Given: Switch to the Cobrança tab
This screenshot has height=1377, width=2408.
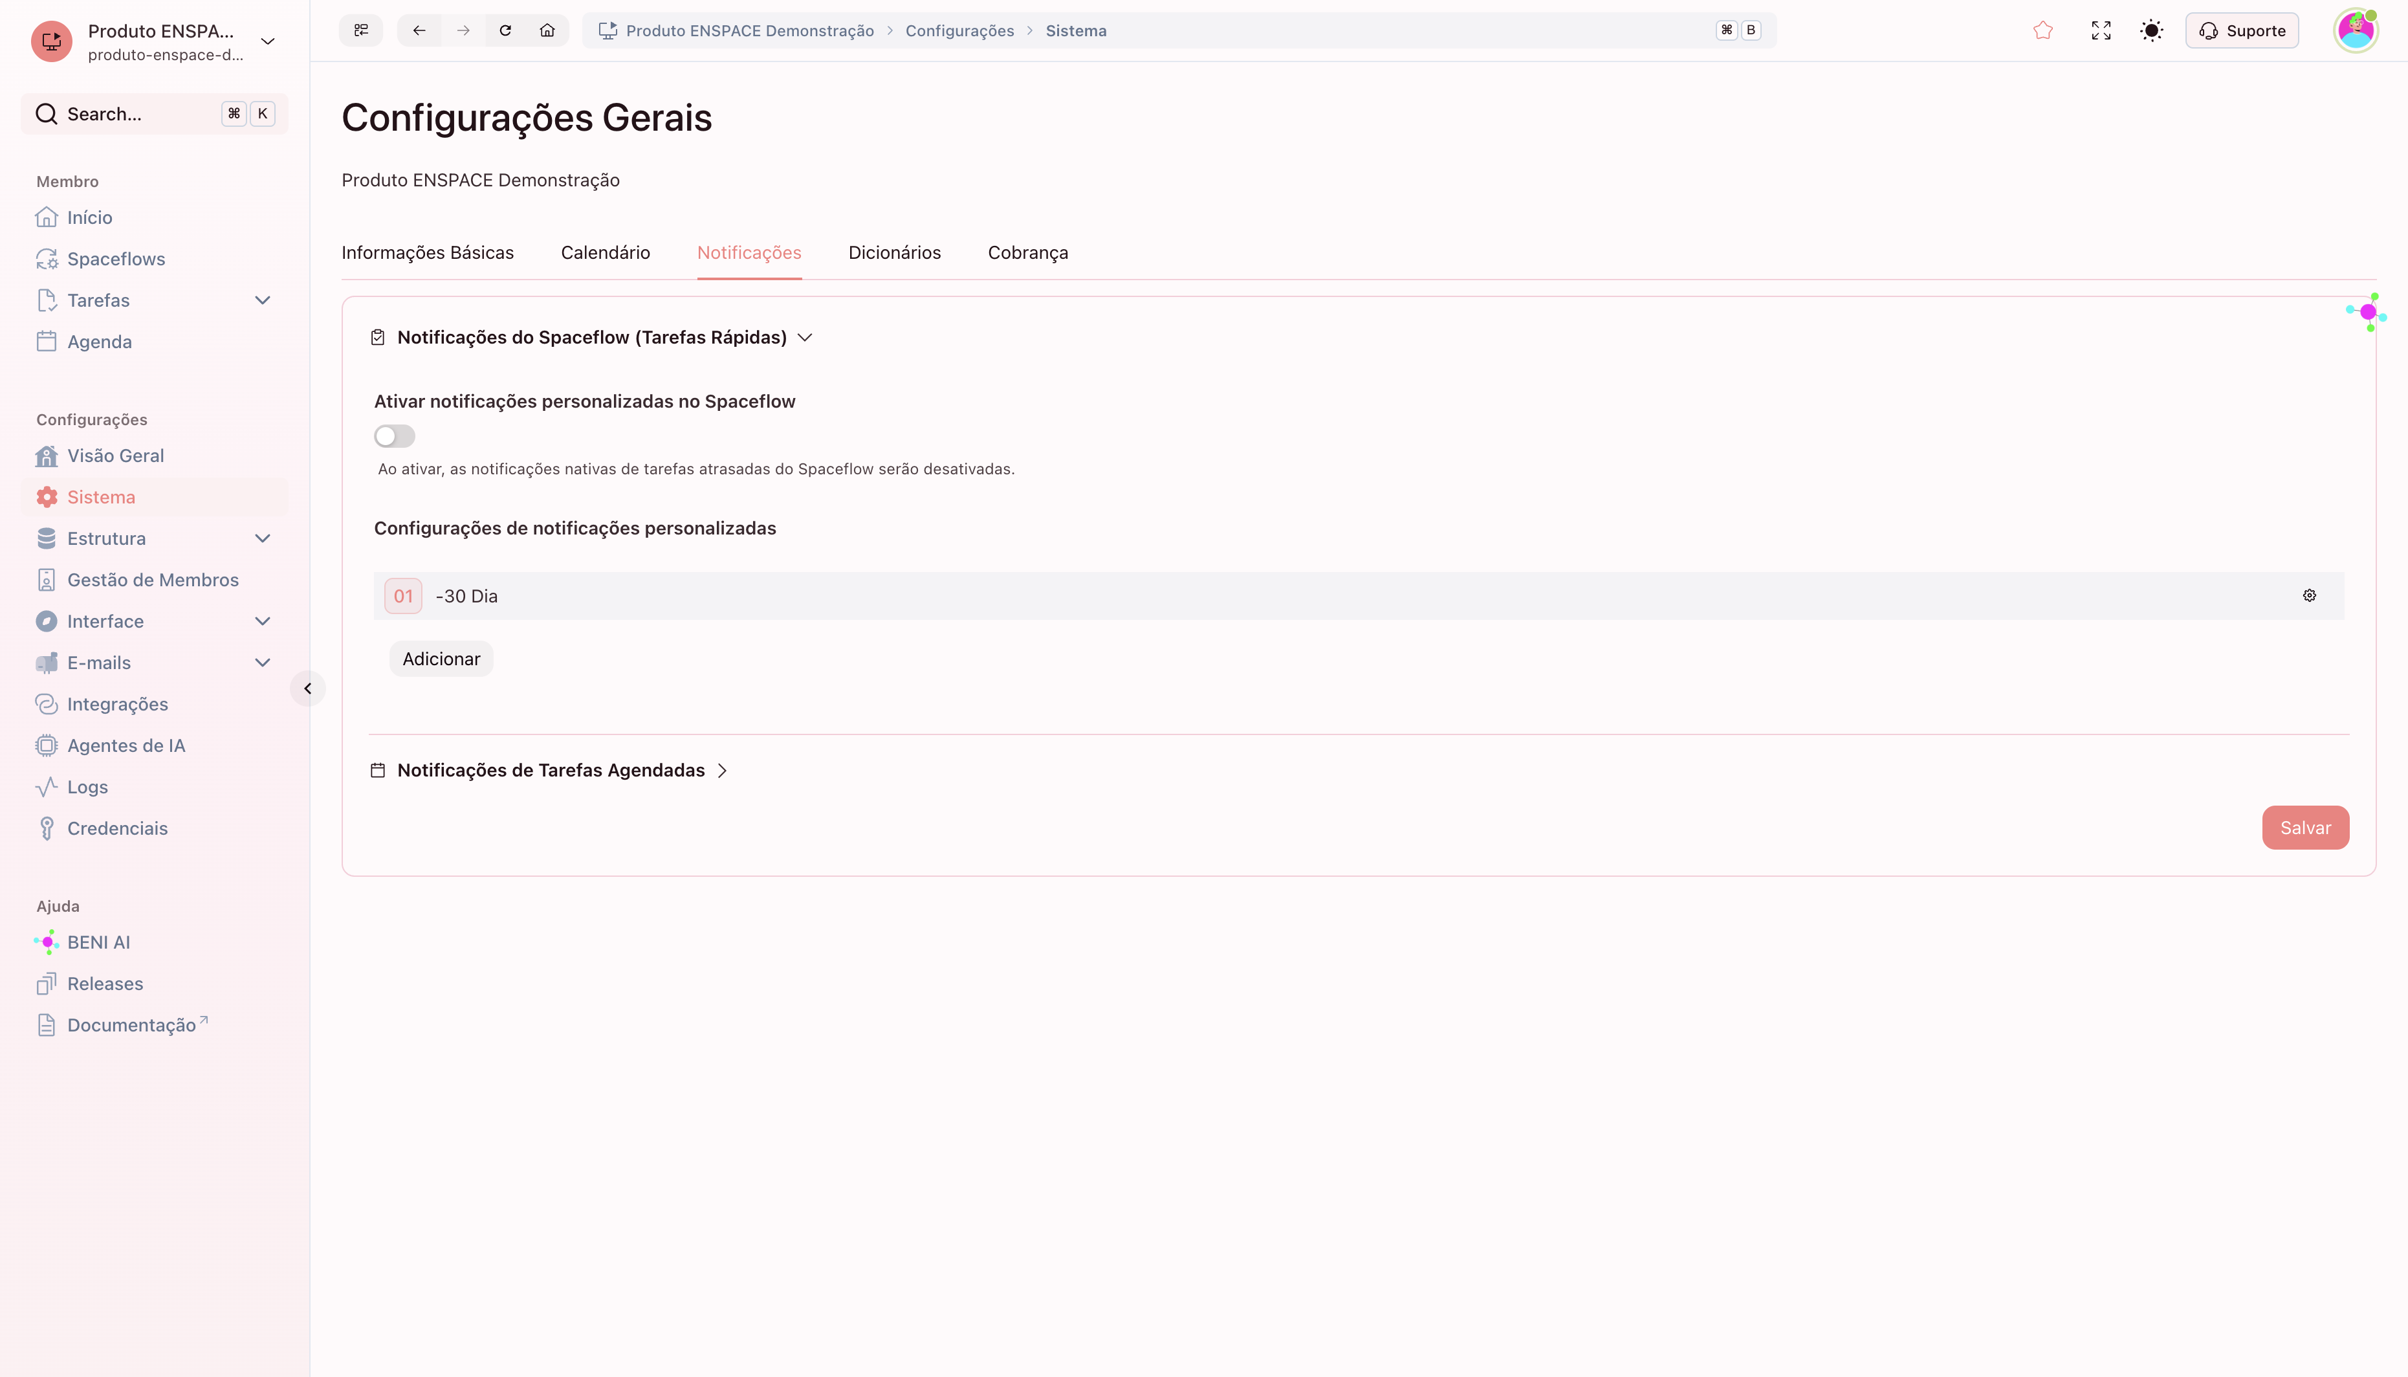Looking at the screenshot, I should (1027, 252).
